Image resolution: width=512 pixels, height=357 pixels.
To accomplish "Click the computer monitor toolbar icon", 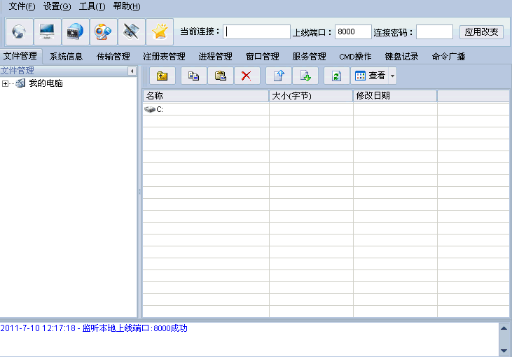I will [47, 32].
